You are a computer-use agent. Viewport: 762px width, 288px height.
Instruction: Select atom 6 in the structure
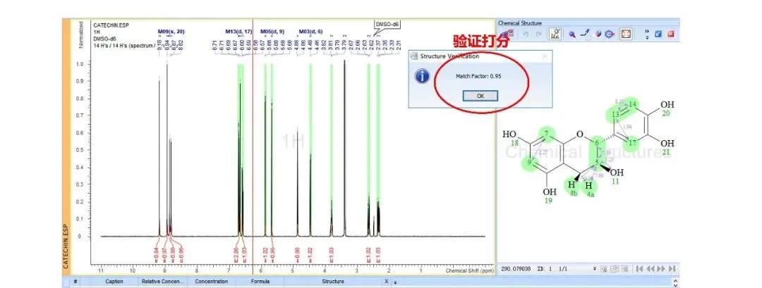point(597,144)
